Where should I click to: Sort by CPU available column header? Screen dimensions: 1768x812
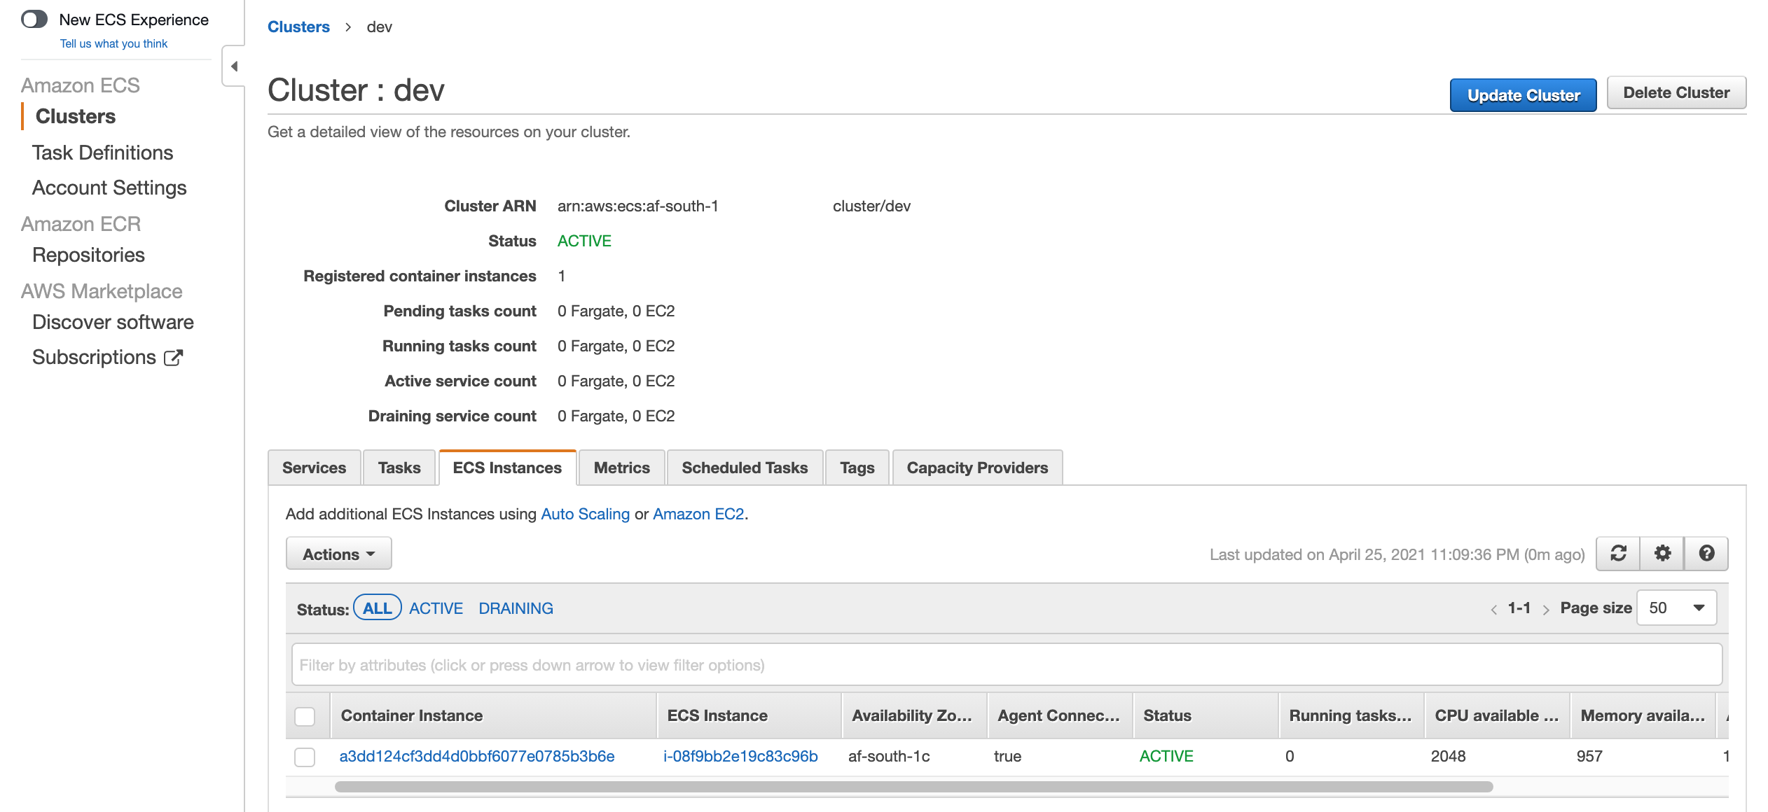1497,715
